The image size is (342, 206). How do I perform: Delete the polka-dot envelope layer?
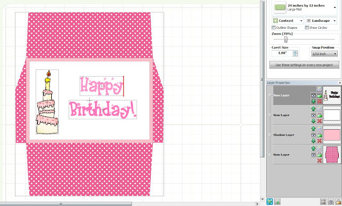tap(320, 161)
